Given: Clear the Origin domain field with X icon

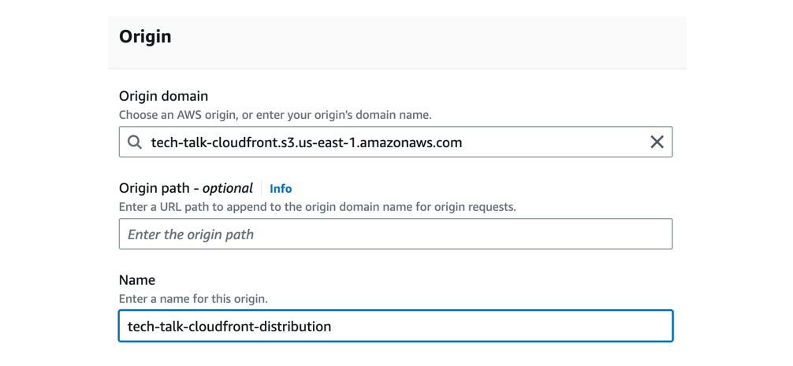Looking at the screenshot, I should 657,142.
